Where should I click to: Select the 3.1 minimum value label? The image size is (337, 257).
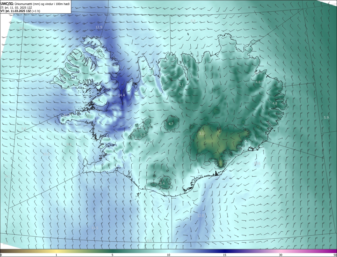(201, 134)
